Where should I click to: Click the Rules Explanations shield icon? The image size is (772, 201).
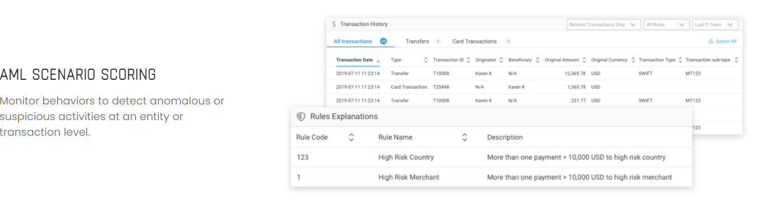(x=301, y=117)
